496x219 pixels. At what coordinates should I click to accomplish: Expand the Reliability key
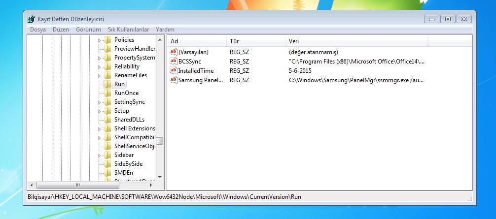coord(99,67)
